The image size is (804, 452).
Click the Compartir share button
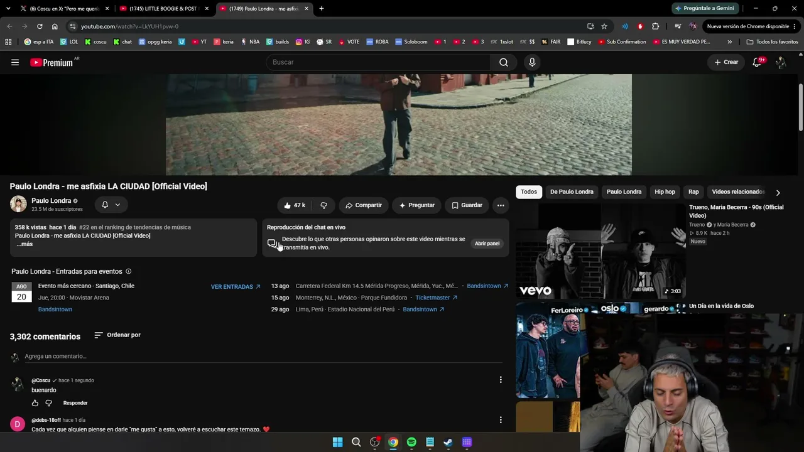[x=363, y=205]
